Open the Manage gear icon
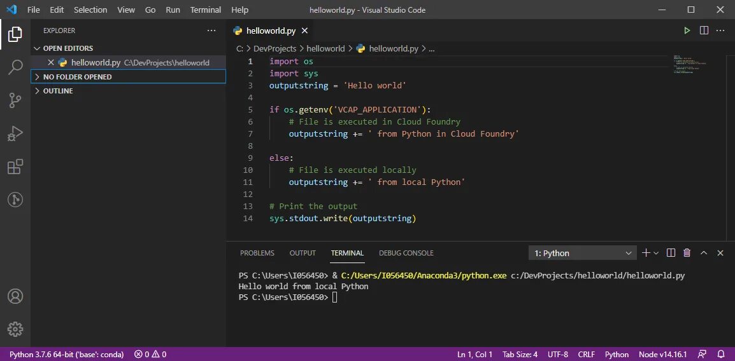 click(x=15, y=329)
